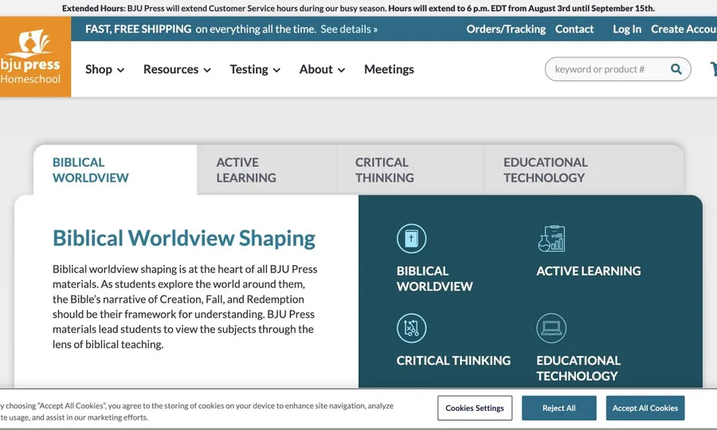Click the BJU Press Homeschool logo

35,57
